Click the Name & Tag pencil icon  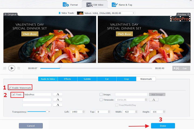point(115,5)
